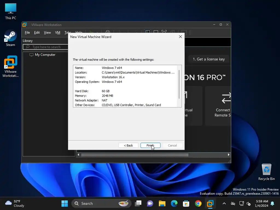Screen dimensions: 280x210
Task: Click the left arrow of horizontal scrollbar
Action: click(x=78, y=155)
